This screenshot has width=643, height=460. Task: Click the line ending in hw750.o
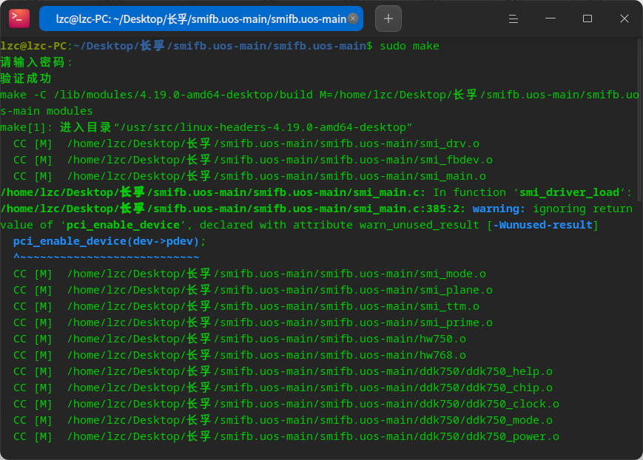click(x=240, y=339)
